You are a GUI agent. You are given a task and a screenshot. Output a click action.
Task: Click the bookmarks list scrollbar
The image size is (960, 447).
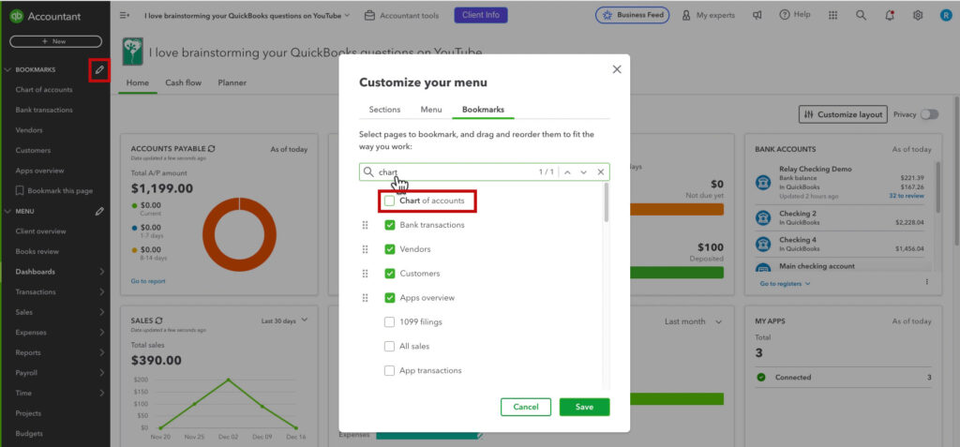[607, 202]
